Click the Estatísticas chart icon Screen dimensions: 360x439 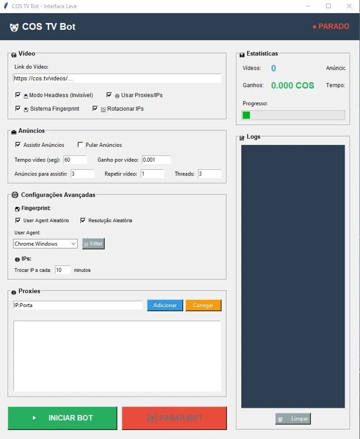coord(242,55)
